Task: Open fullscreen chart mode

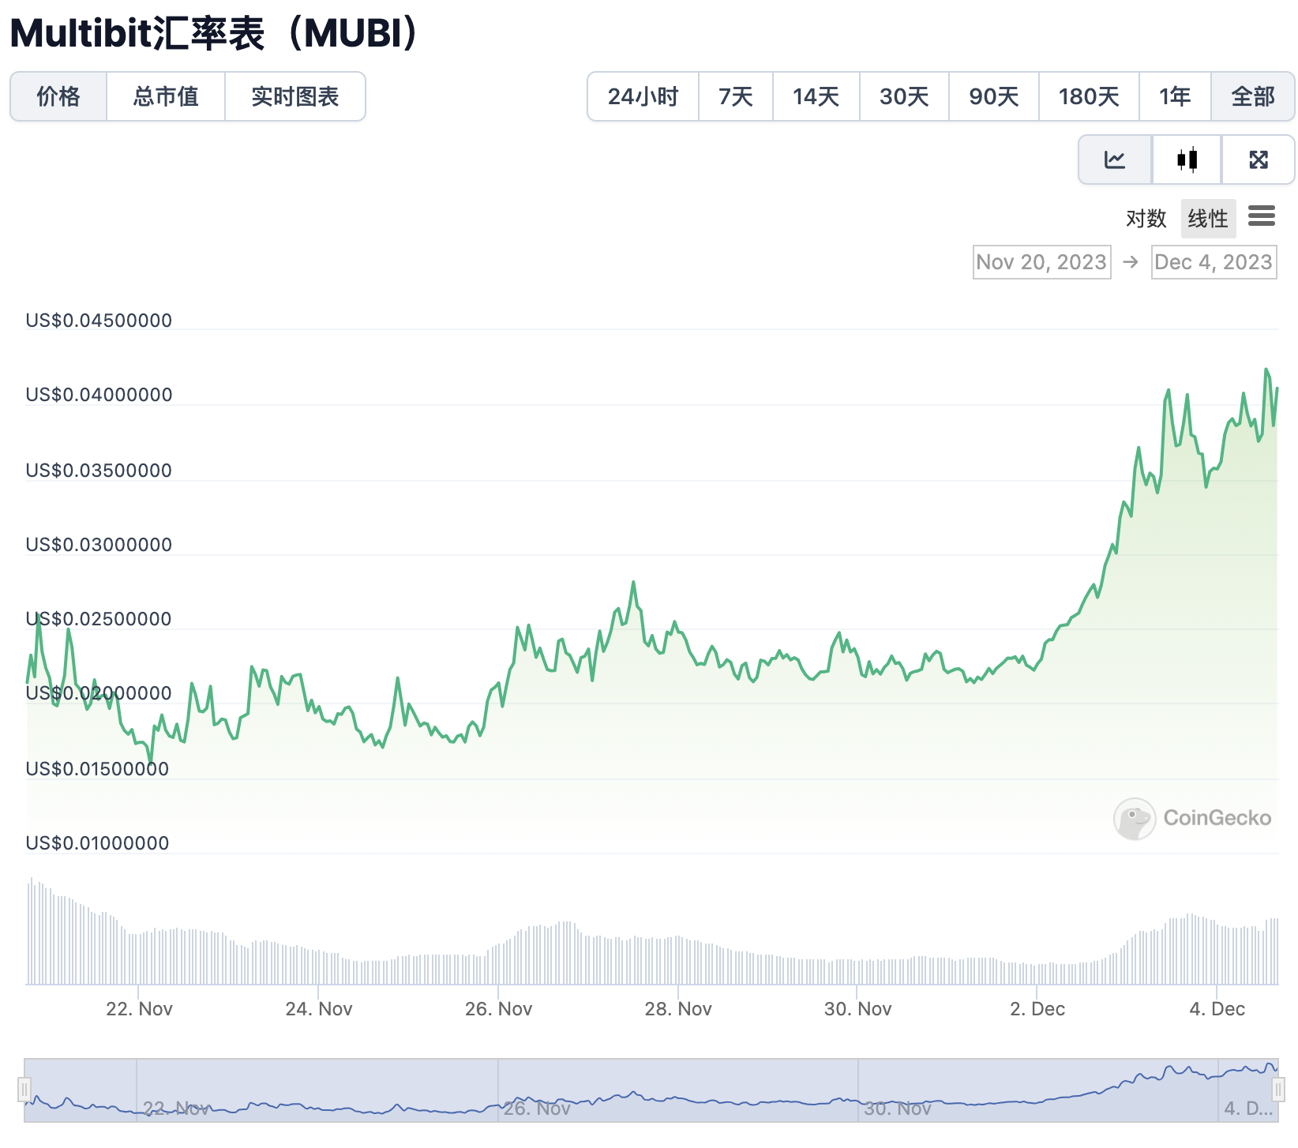Action: coord(1258,159)
